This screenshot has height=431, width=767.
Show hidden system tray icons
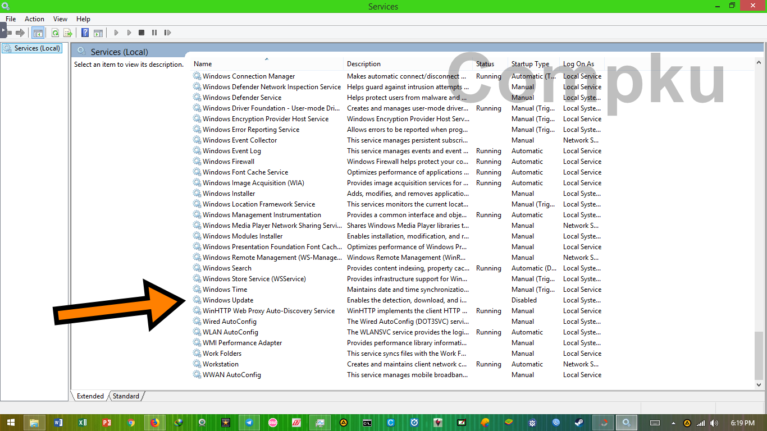pyautogui.click(x=674, y=423)
